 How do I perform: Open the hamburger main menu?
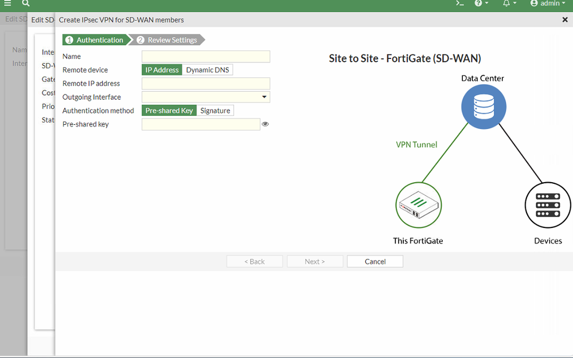7,3
